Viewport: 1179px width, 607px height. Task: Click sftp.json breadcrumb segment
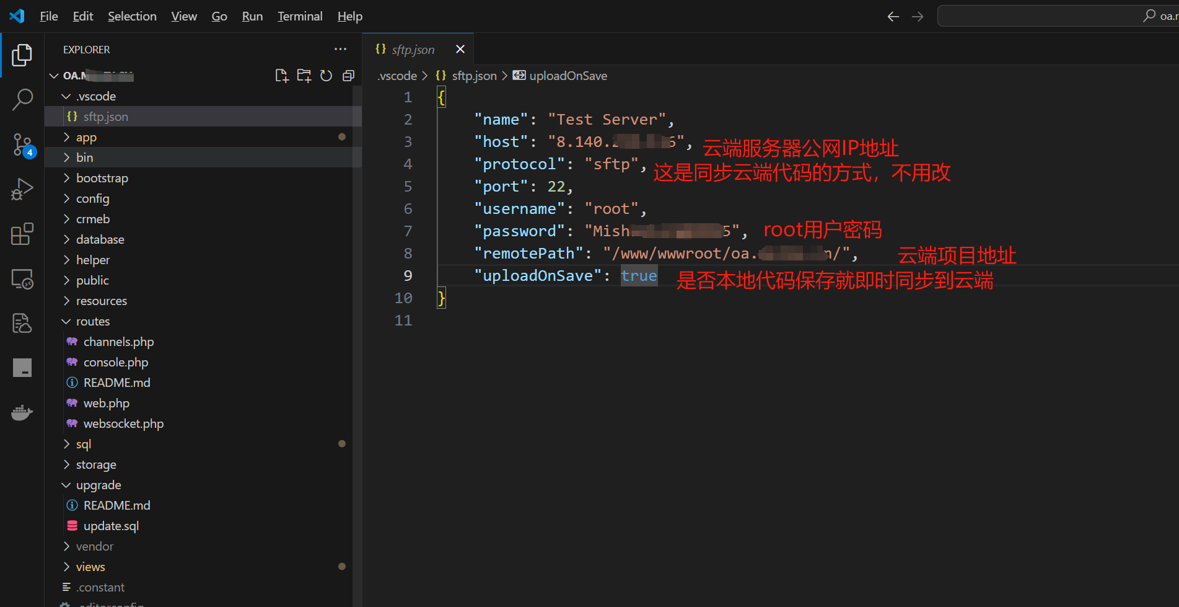click(x=467, y=76)
